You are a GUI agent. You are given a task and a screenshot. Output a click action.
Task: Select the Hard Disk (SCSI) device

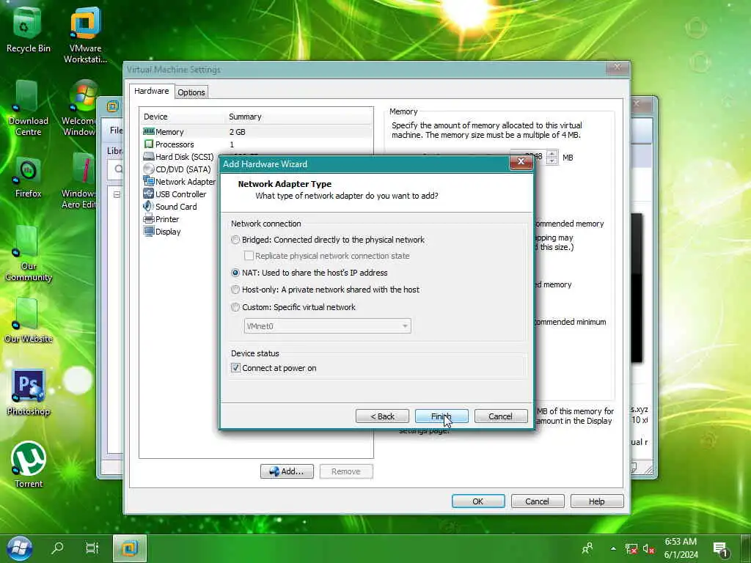(x=178, y=157)
